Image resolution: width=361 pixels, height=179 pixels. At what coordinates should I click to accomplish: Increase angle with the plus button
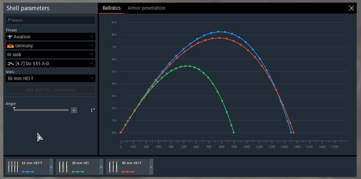pos(74,110)
